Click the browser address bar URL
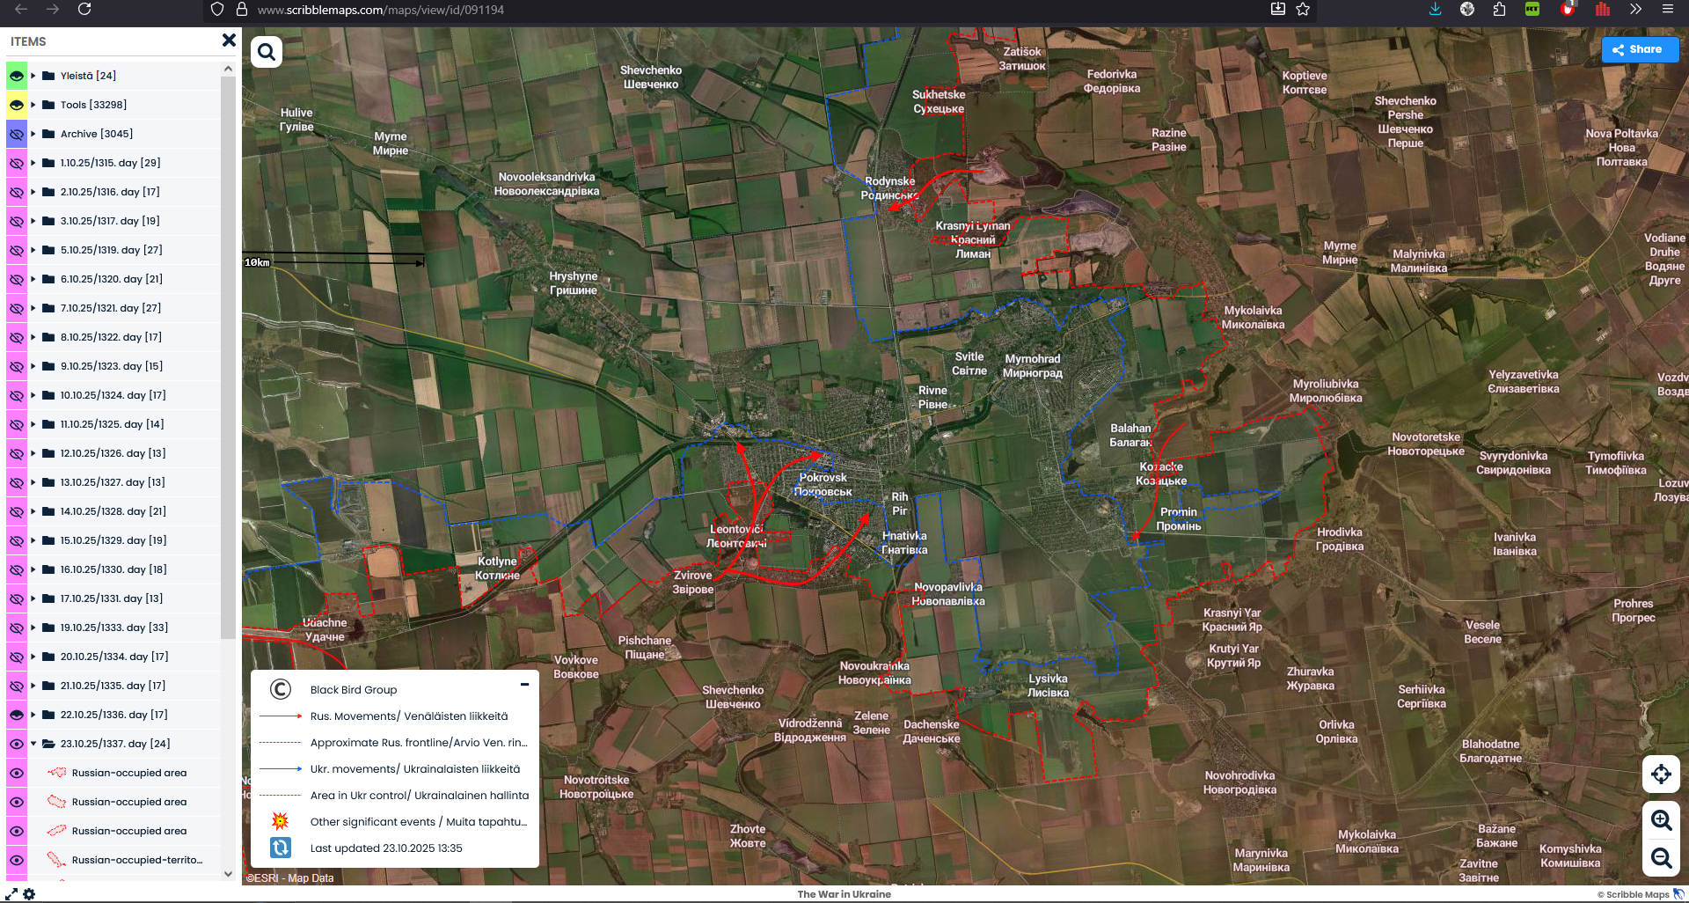This screenshot has width=1689, height=903. click(381, 10)
